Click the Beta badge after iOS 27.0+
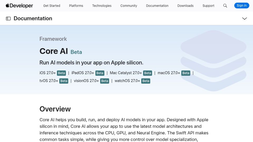 61,73
